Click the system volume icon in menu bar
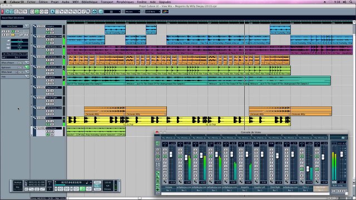 pos(345,2)
